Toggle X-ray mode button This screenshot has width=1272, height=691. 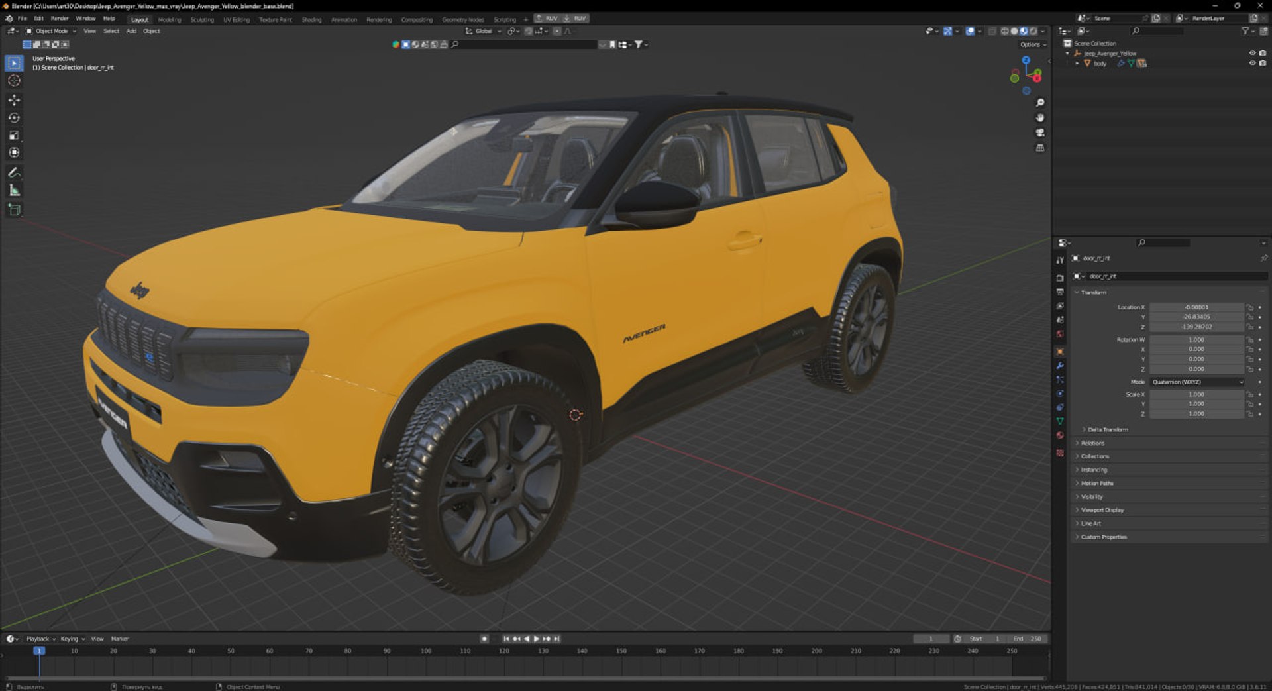(x=992, y=31)
